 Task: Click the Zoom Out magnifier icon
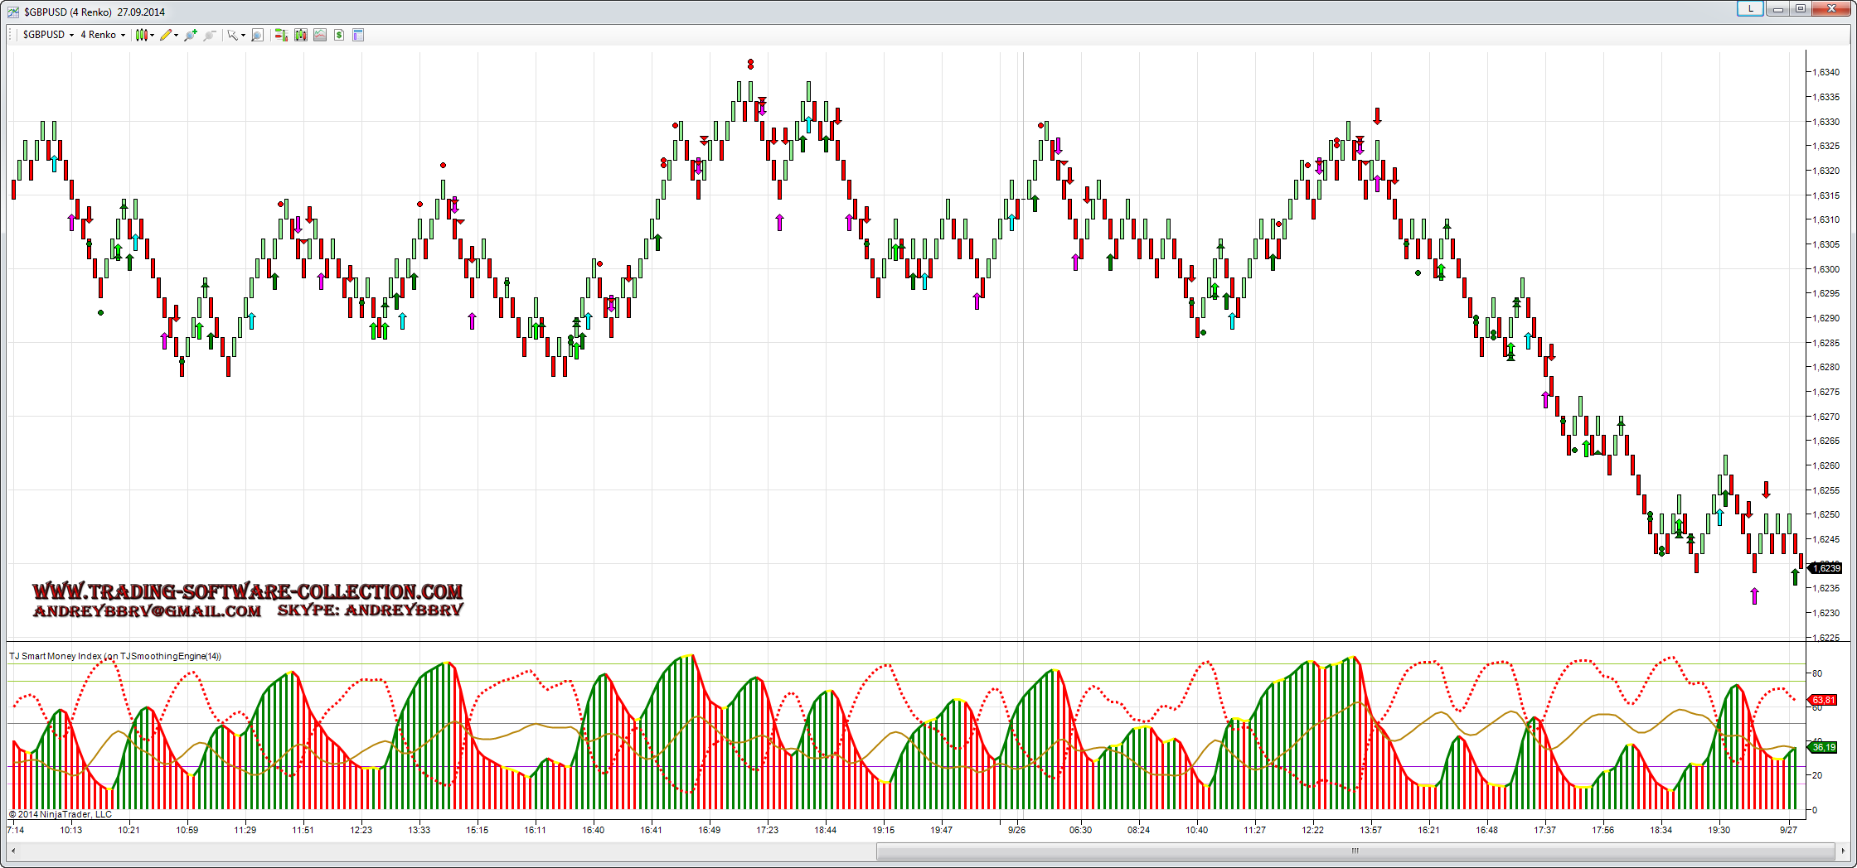coord(210,35)
